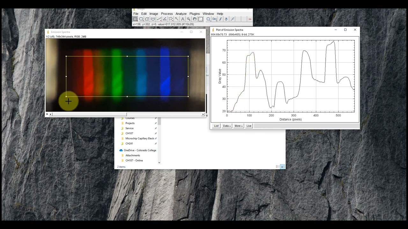408x229 pixels.
Task: Select the Wand tracing tool
Action: point(177,19)
